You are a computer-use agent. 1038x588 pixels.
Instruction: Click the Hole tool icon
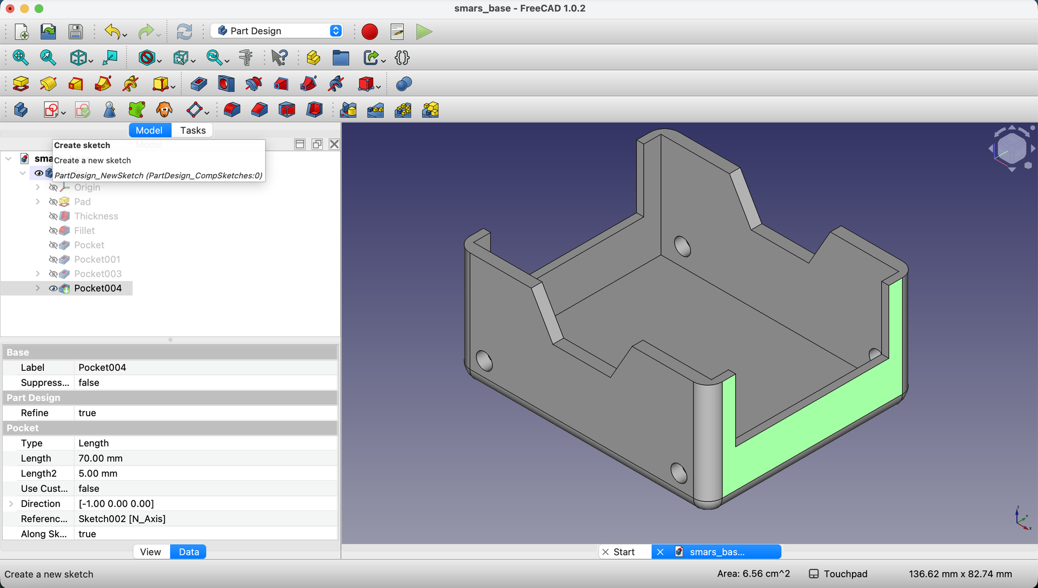[x=226, y=84]
